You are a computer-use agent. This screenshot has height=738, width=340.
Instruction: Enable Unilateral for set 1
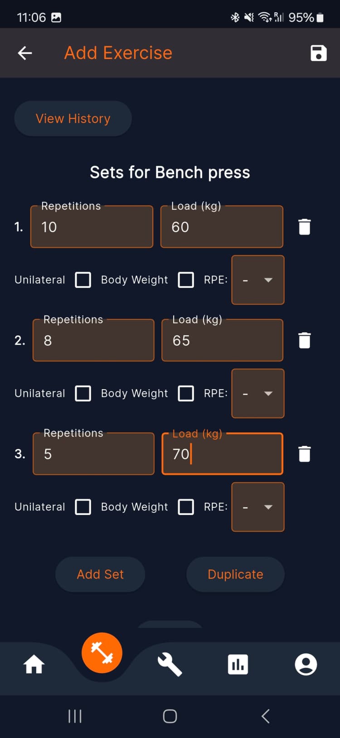point(83,280)
